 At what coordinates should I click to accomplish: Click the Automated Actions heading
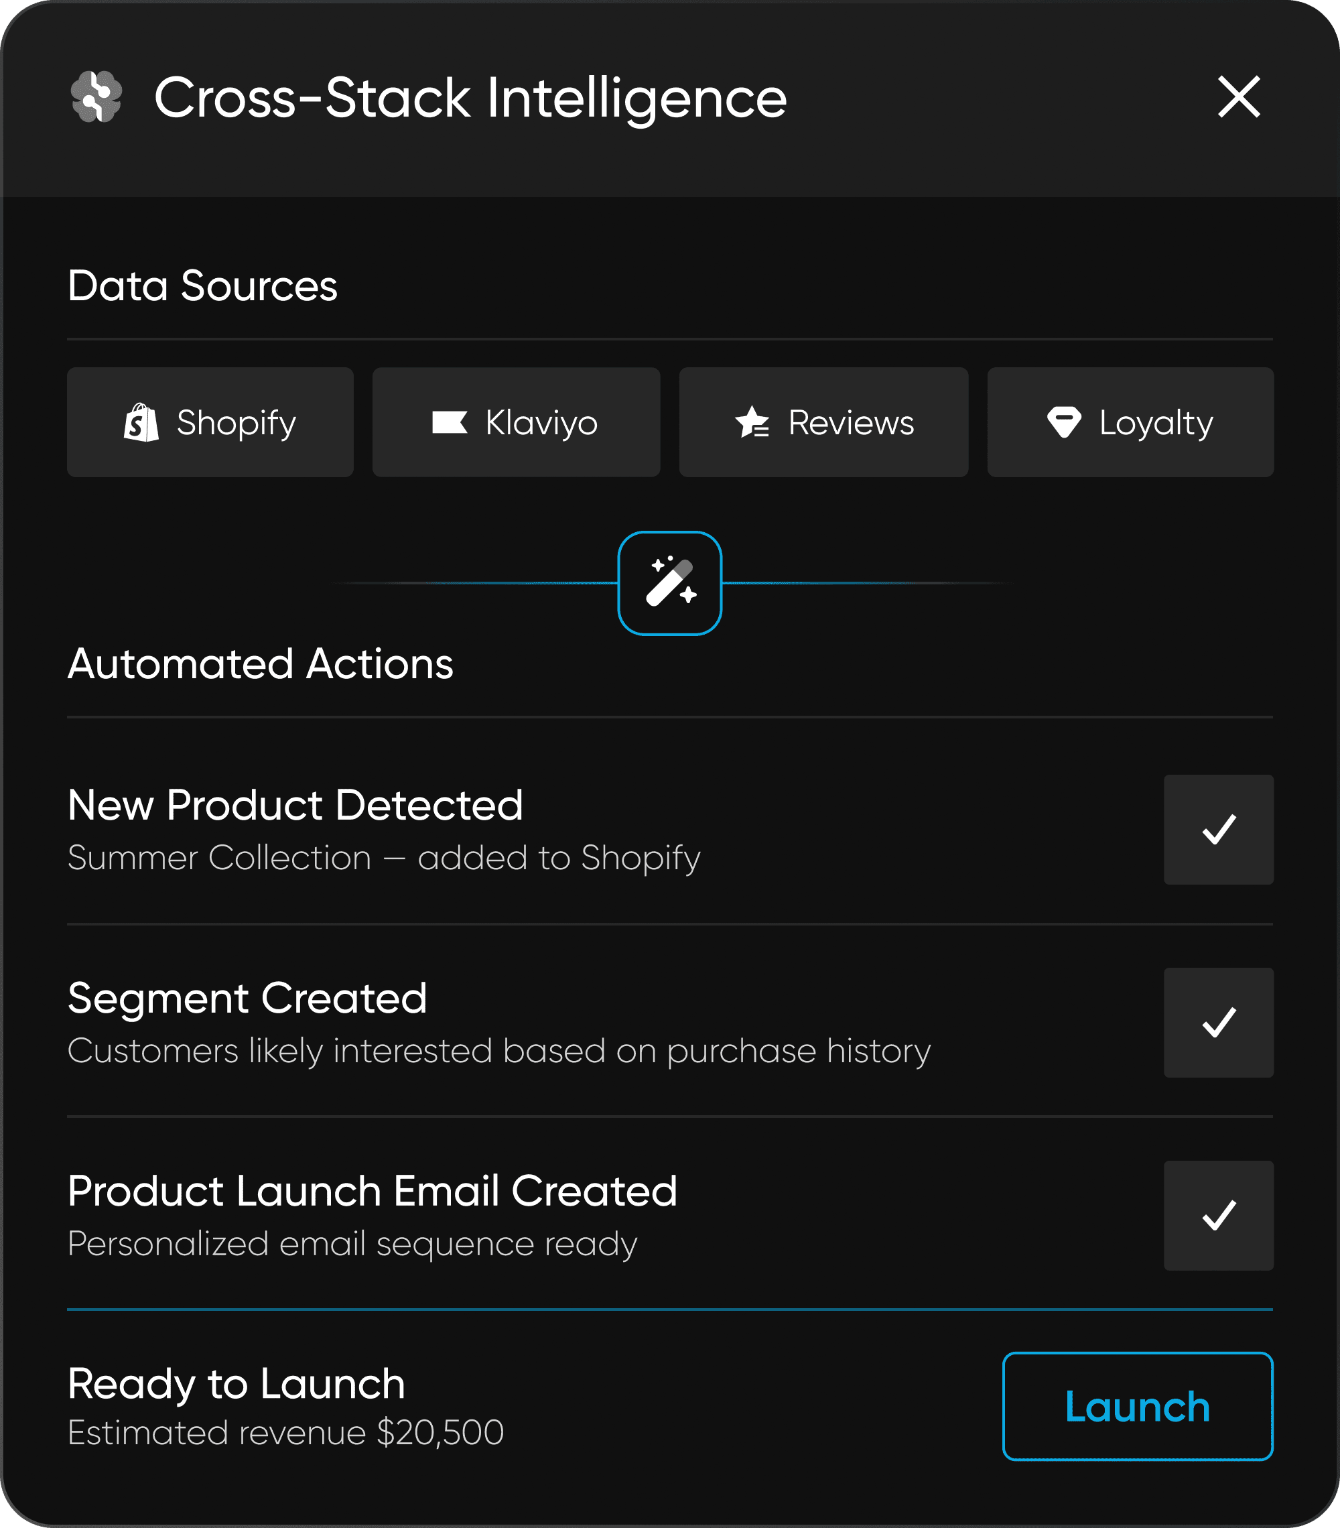[x=260, y=664]
